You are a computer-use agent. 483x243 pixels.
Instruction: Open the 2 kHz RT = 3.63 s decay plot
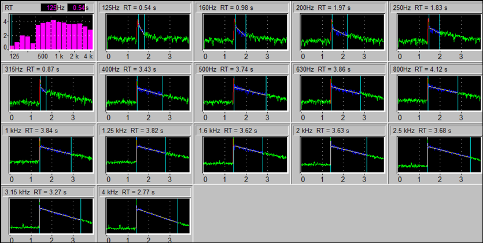tap(342, 154)
